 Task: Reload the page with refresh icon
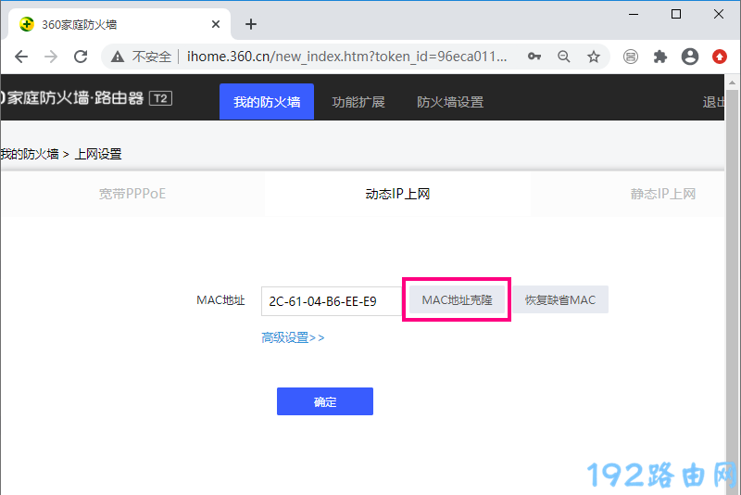[81, 57]
